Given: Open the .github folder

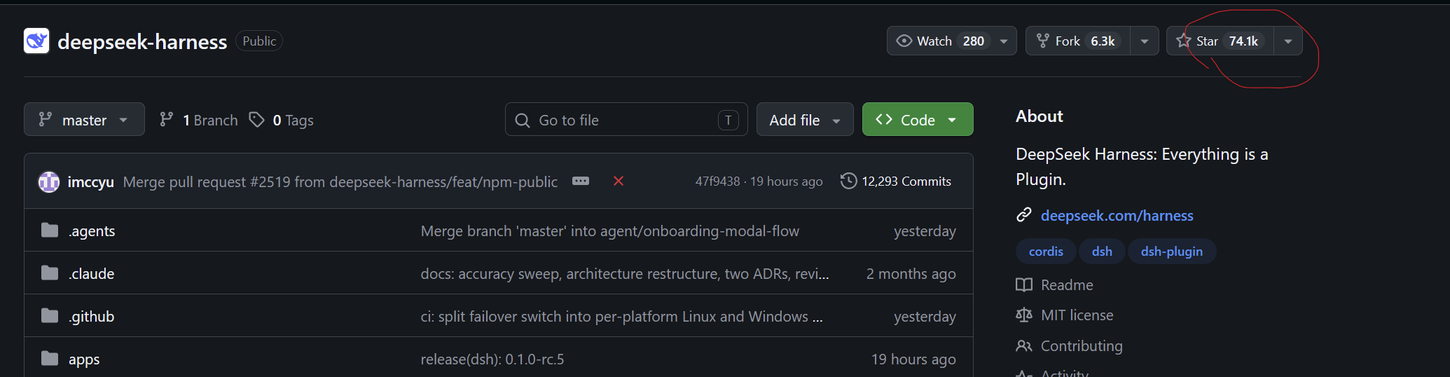Looking at the screenshot, I should click(x=91, y=316).
